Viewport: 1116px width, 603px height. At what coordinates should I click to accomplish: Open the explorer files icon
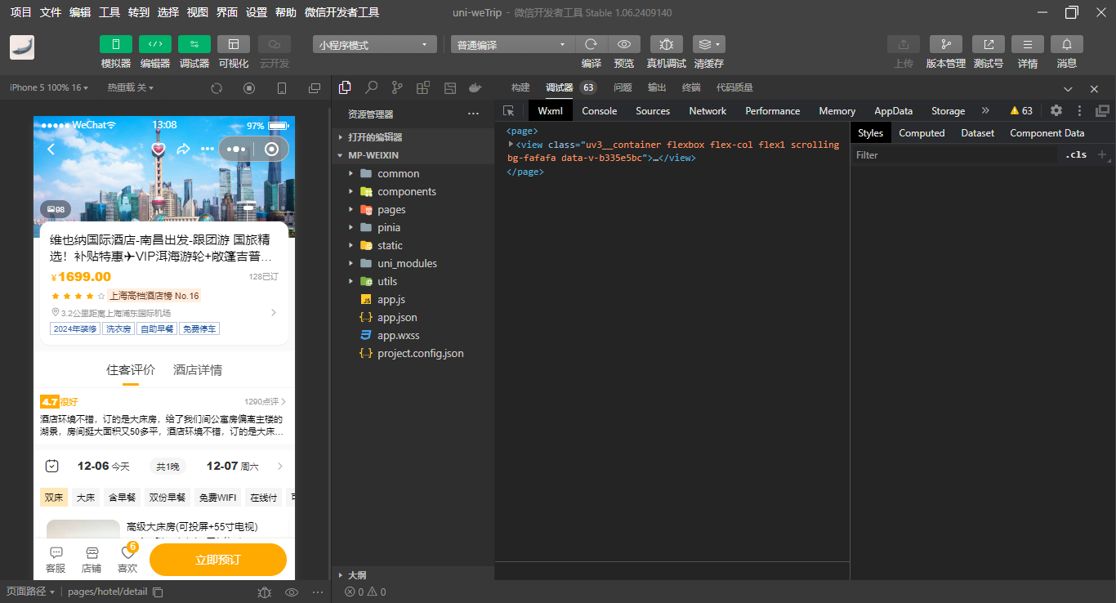345,87
